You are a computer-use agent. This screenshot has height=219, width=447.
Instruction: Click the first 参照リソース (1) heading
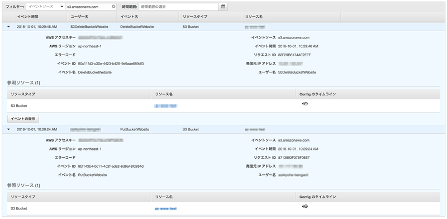pos(23,83)
